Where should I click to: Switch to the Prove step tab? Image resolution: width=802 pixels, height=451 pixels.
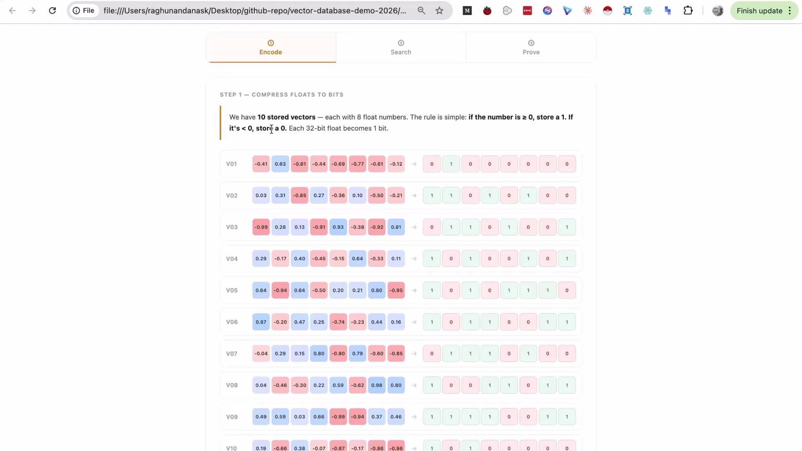(531, 48)
